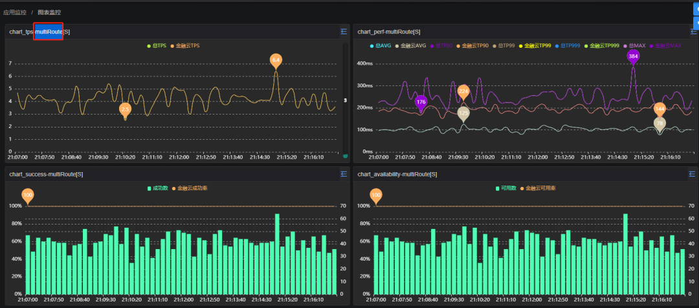Click the chart_perf-multiRoute[S] panel title
699x308 pixels.
[389, 32]
